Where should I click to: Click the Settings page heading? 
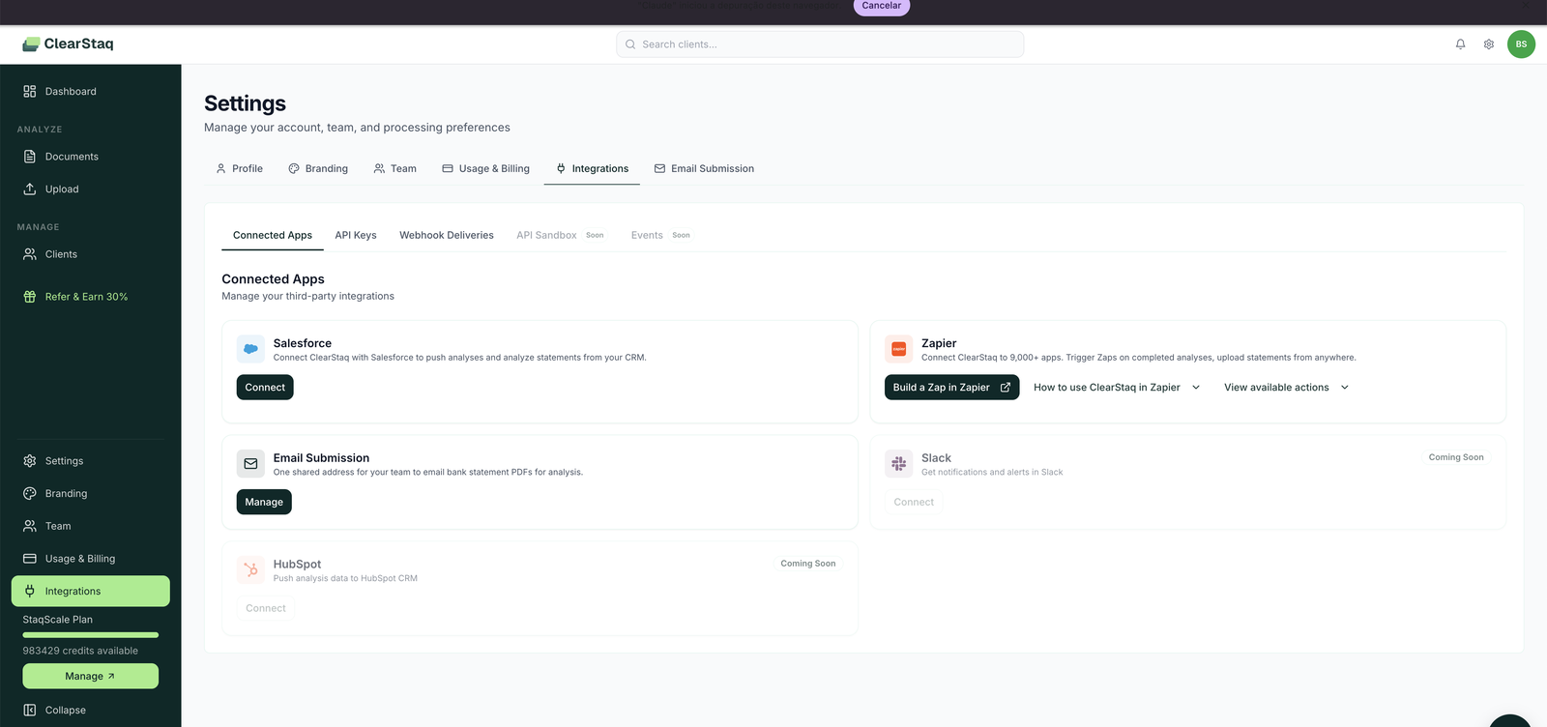tap(245, 103)
